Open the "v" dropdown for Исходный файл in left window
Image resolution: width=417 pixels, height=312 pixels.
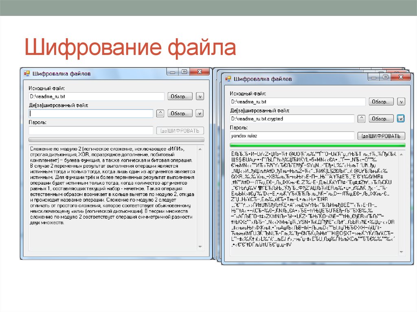click(x=200, y=96)
